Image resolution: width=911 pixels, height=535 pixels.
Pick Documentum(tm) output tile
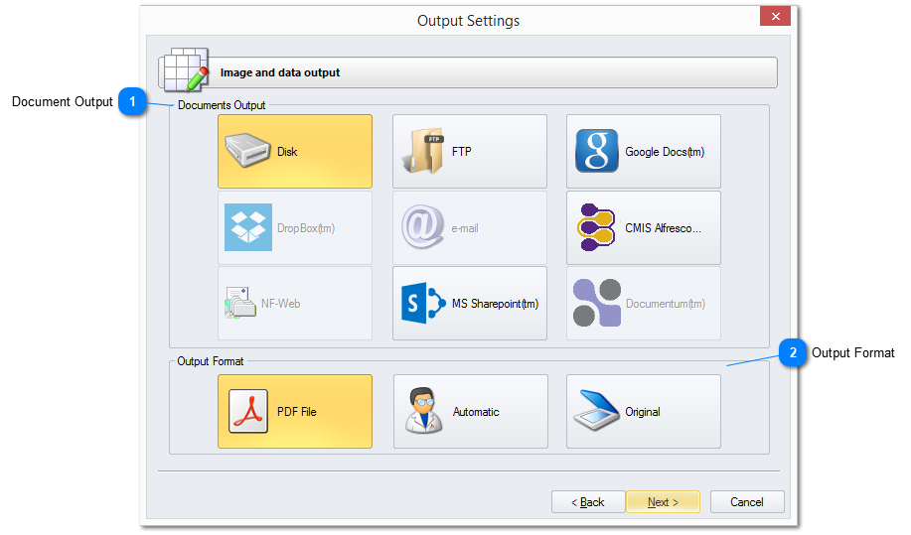643,304
